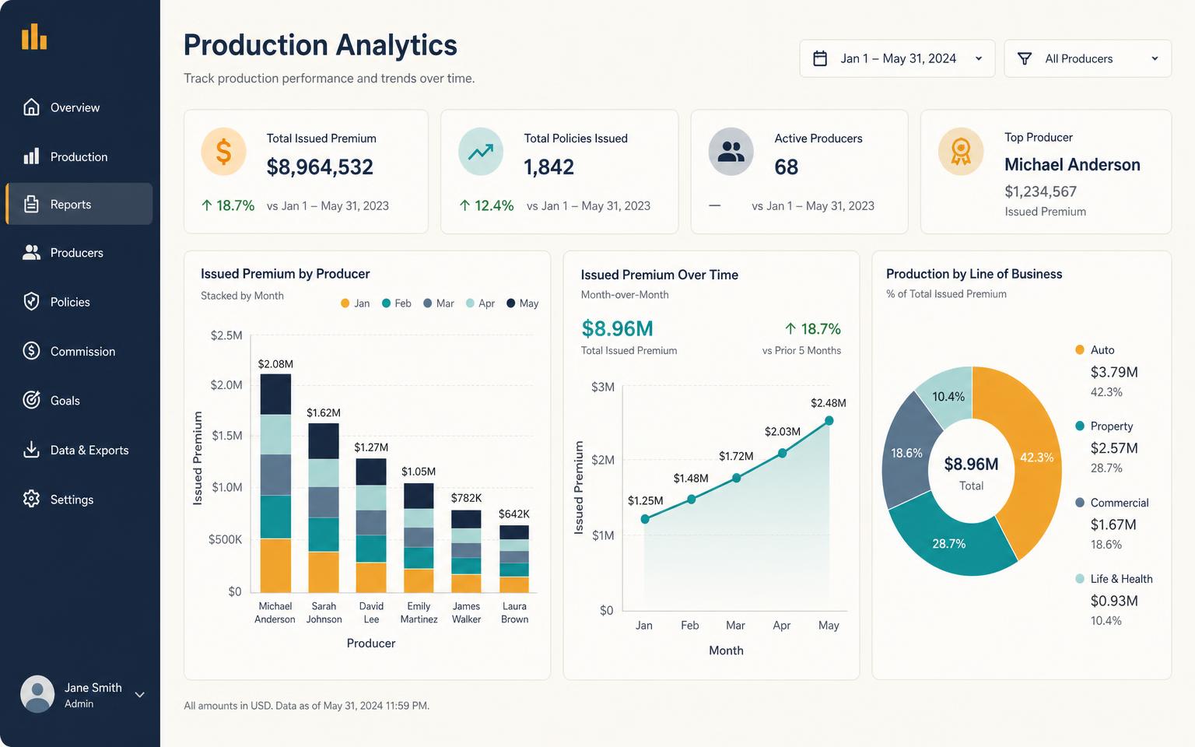
Task: Toggle the Feb legend item
Action: click(396, 303)
